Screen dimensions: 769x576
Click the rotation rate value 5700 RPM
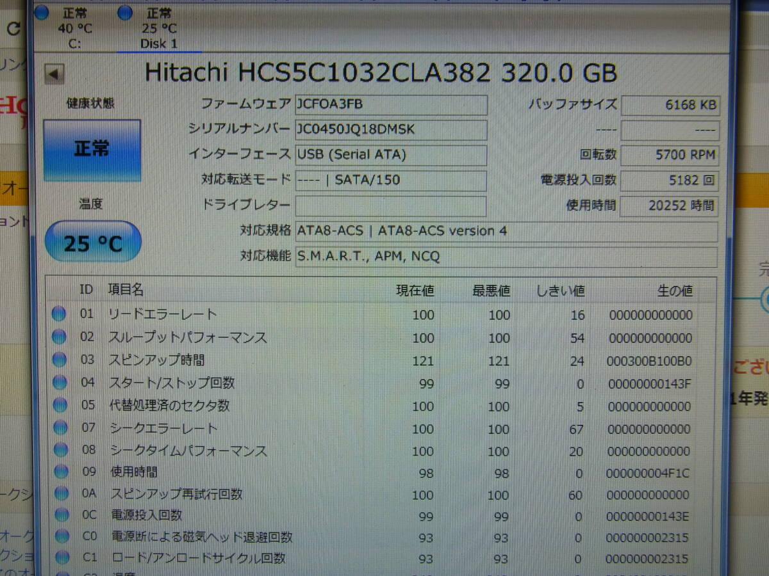pyautogui.click(x=670, y=155)
